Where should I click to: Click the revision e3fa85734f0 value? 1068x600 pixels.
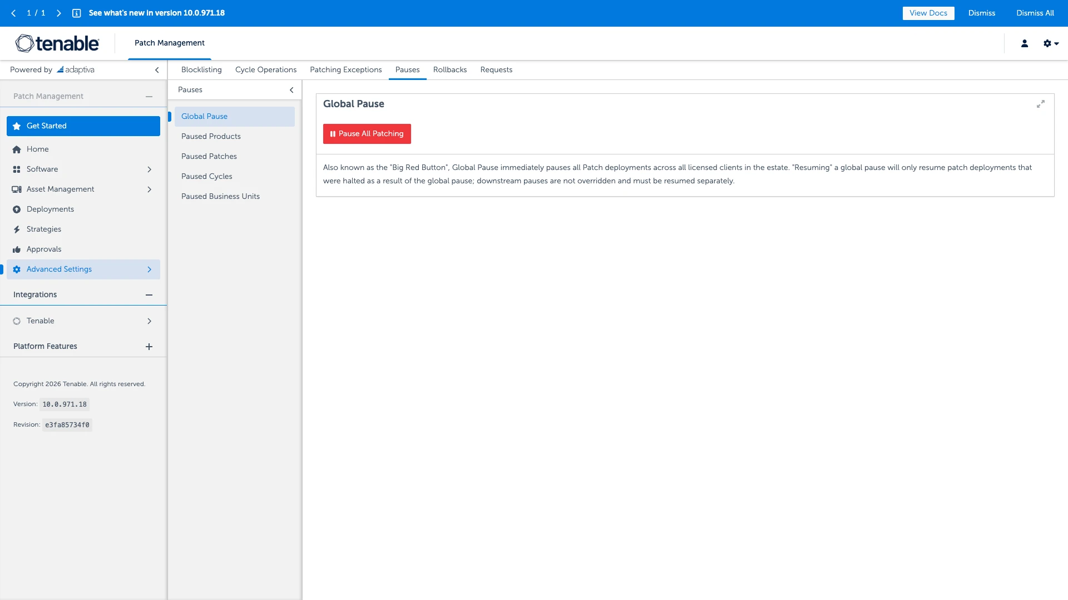pos(67,425)
